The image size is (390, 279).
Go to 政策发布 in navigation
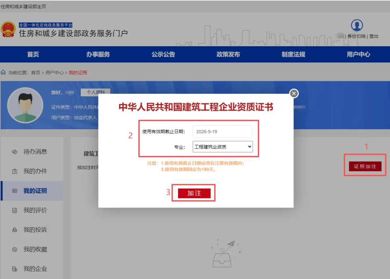click(x=228, y=55)
